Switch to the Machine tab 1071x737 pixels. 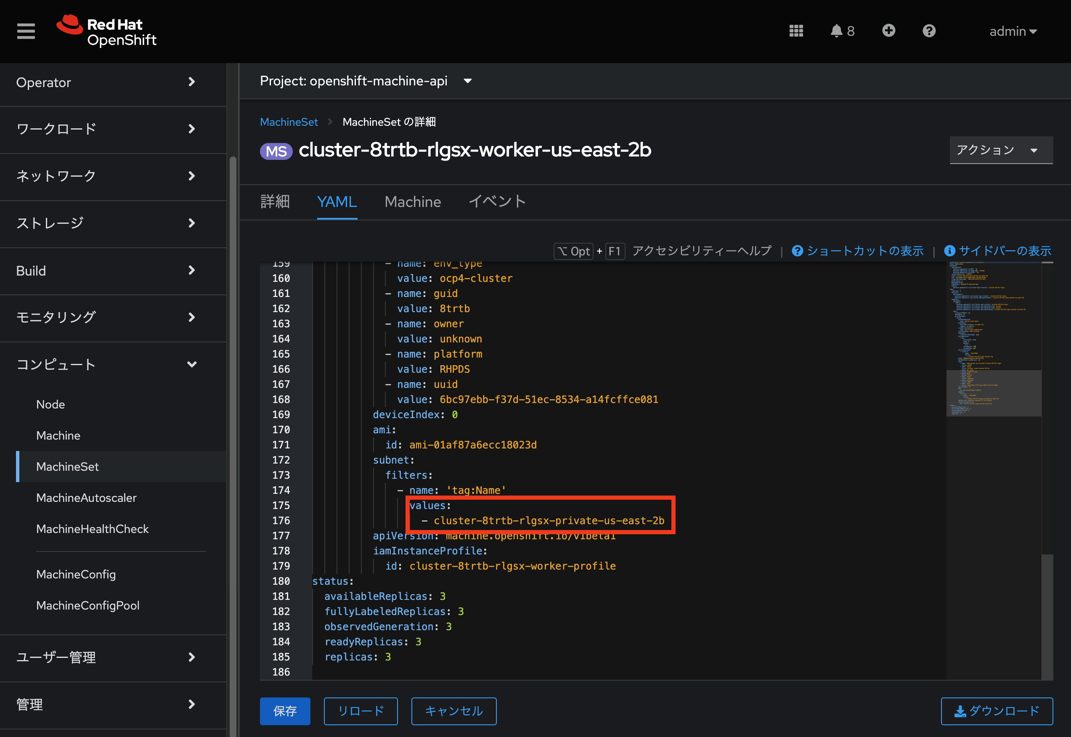[x=413, y=202]
